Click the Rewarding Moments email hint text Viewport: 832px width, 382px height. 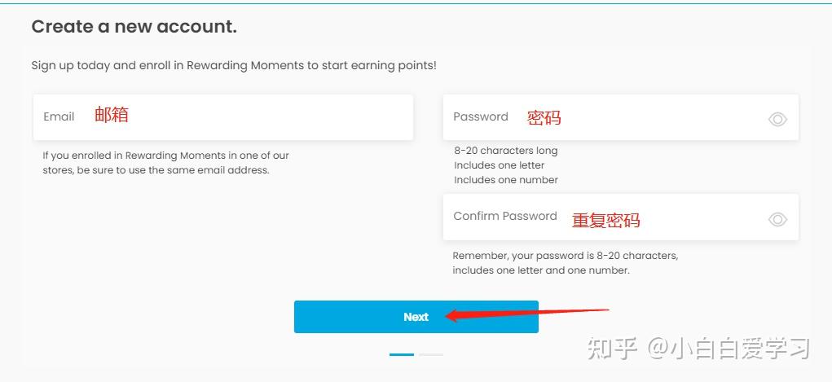[x=165, y=163]
